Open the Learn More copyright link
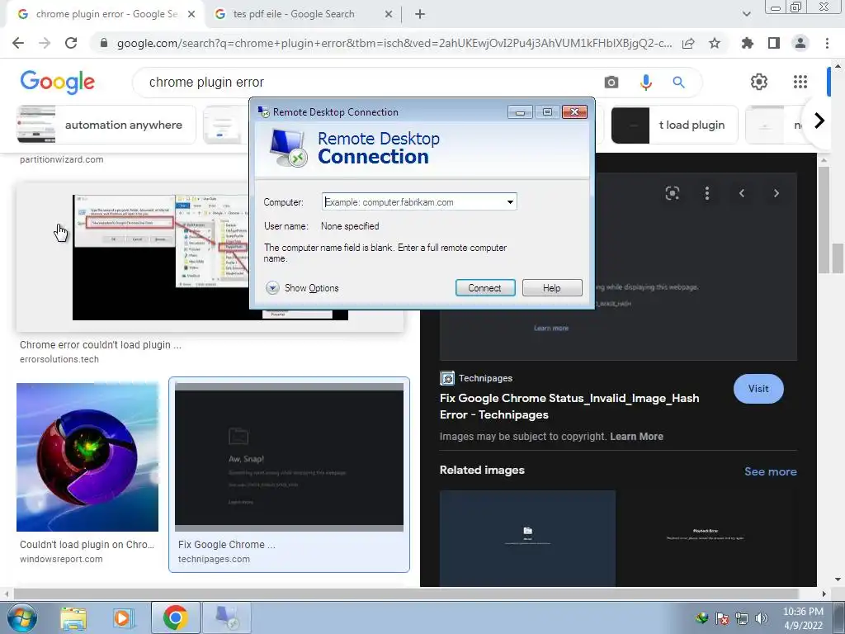The width and height of the screenshot is (845, 634). 636,437
